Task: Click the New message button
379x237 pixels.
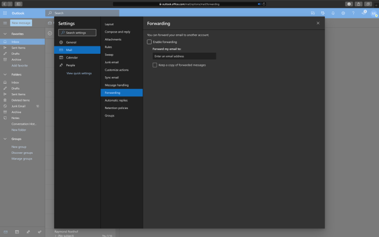Action: click(x=22, y=23)
